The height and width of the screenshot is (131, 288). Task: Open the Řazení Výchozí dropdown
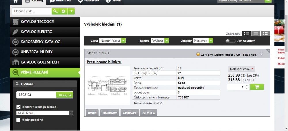pyautogui.click(x=160, y=41)
